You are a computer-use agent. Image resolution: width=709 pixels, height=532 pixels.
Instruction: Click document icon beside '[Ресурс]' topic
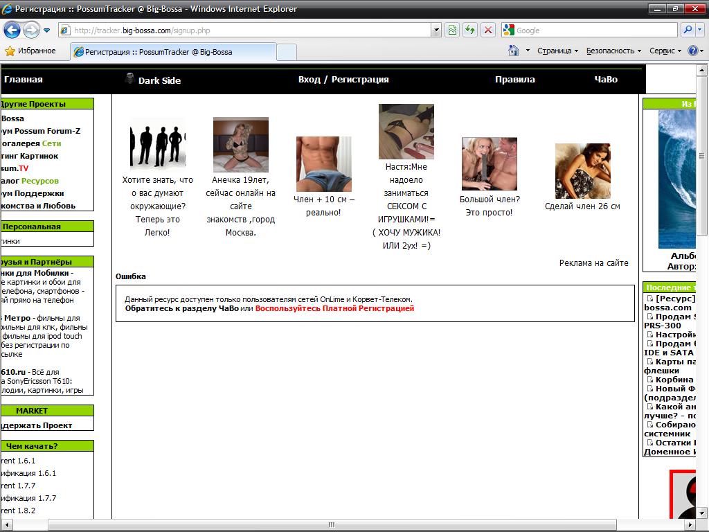coord(649,299)
